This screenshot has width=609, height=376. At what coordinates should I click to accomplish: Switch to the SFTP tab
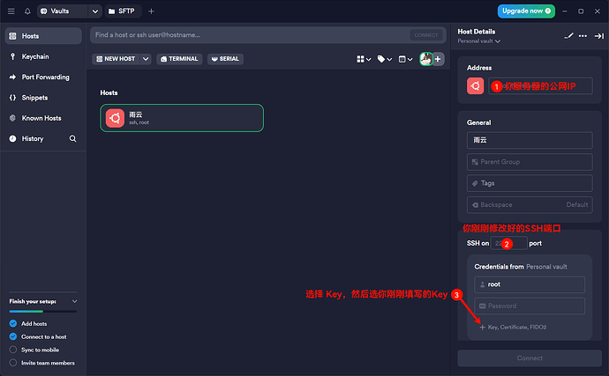click(x=122, y=11)
